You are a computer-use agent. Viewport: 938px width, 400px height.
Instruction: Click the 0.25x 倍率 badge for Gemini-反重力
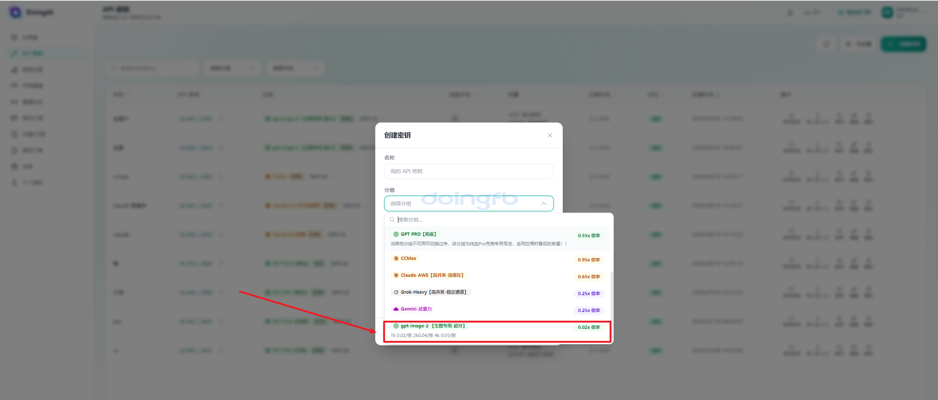tap(589, 311)
